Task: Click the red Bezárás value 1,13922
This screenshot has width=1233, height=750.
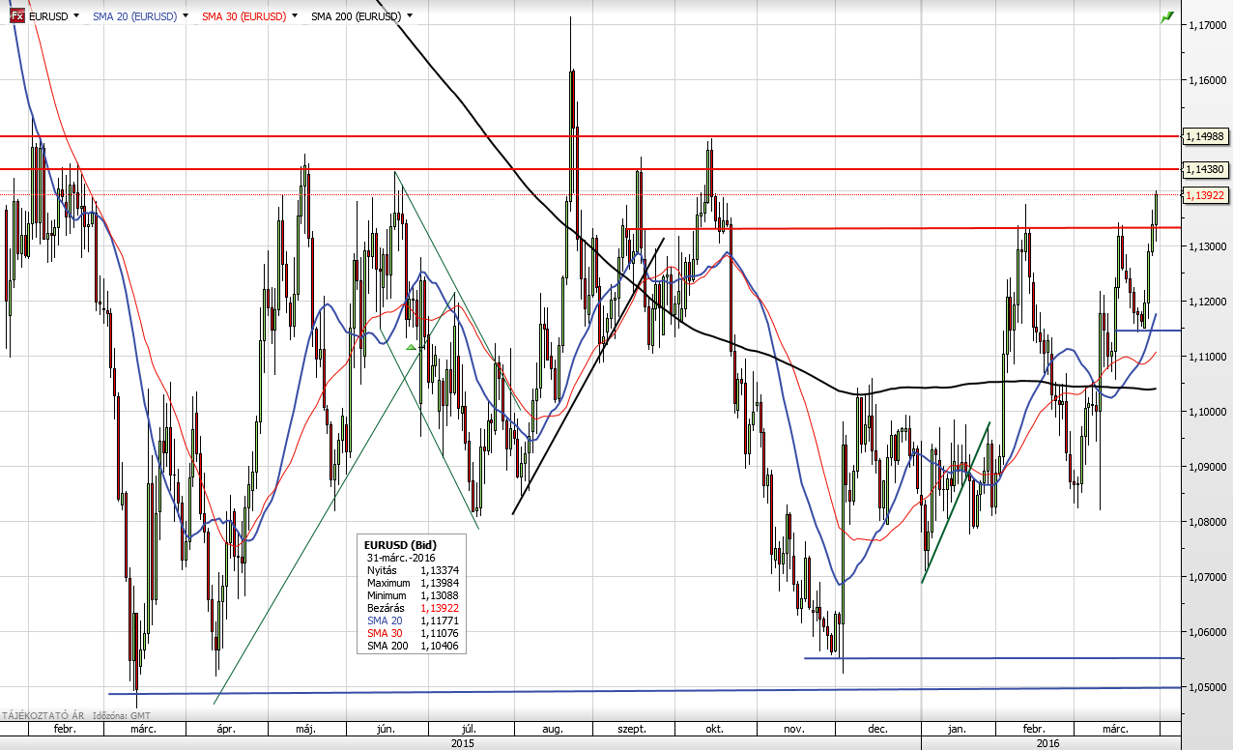Action: click(x=439, y=608)
